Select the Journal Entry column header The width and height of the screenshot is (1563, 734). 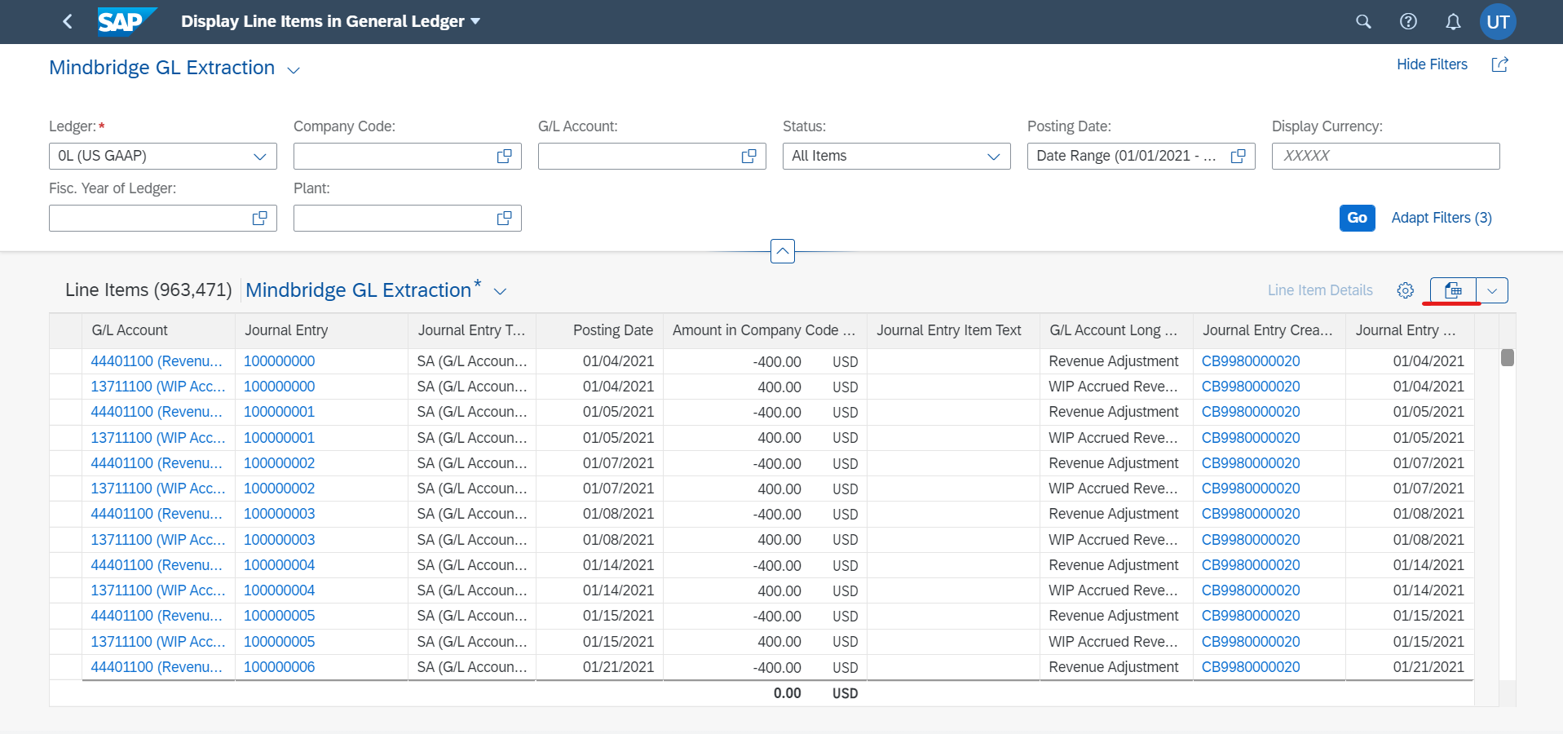point(321,330)
